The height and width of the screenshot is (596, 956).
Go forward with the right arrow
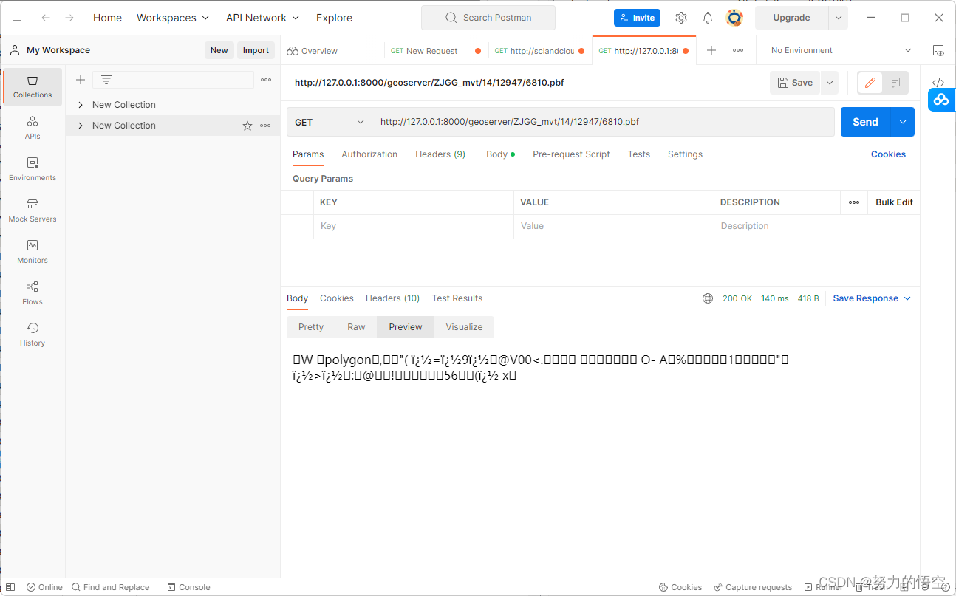click(69, 18)
